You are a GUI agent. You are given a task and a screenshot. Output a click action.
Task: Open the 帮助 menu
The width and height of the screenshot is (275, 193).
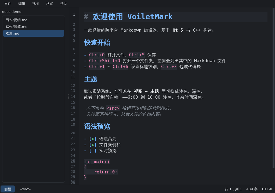click(64, 4)
